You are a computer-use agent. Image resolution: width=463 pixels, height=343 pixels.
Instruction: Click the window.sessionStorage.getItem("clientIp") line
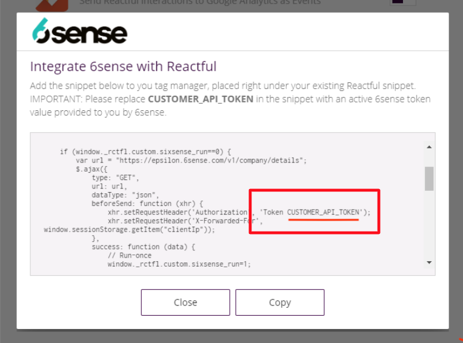[129, 229]
